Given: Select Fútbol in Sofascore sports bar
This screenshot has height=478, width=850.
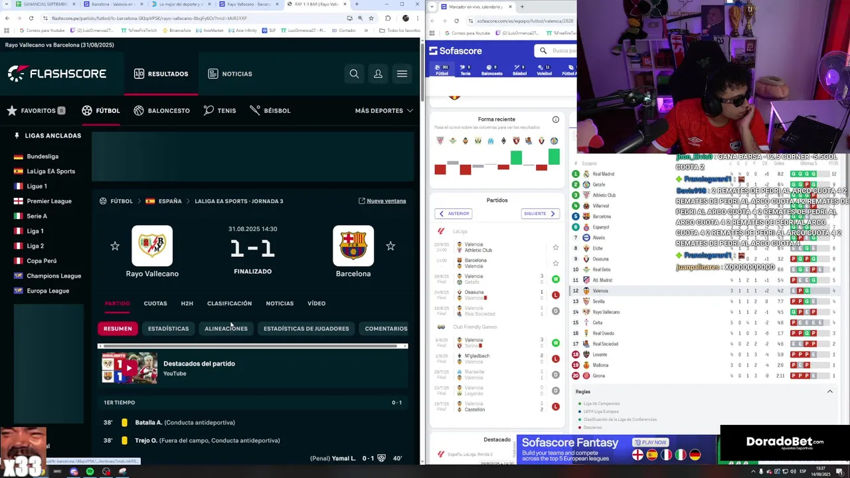Looking at the screenshot, I should click(x=442, y=70).
